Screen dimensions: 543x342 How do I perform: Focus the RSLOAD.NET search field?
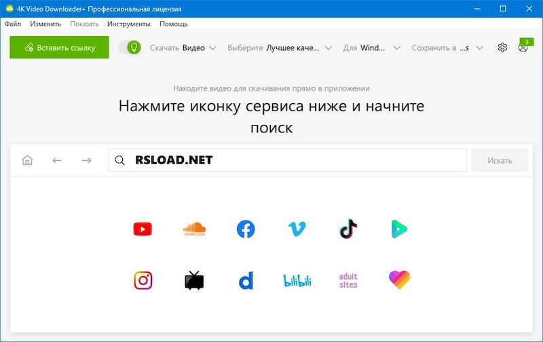click(287, 160)
